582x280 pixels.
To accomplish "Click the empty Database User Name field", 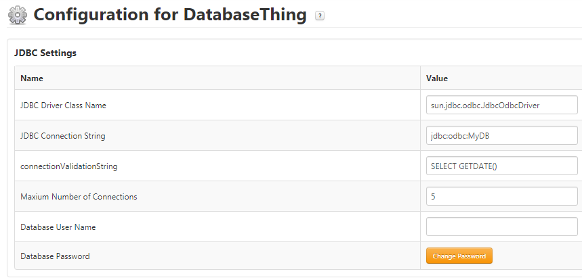I will 501,227.
